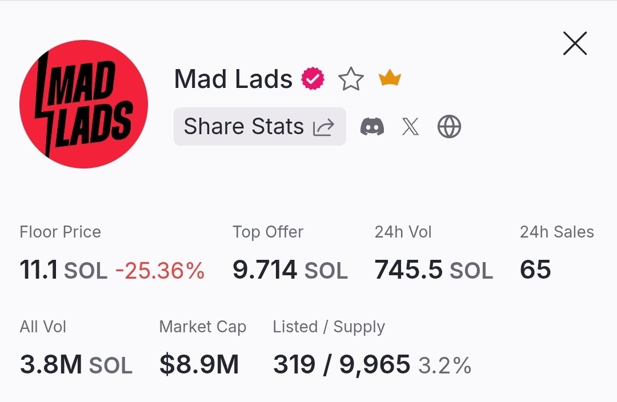Click the Top Offer 9.714 SOL value

pyautogui.click(x=290, y=270)
